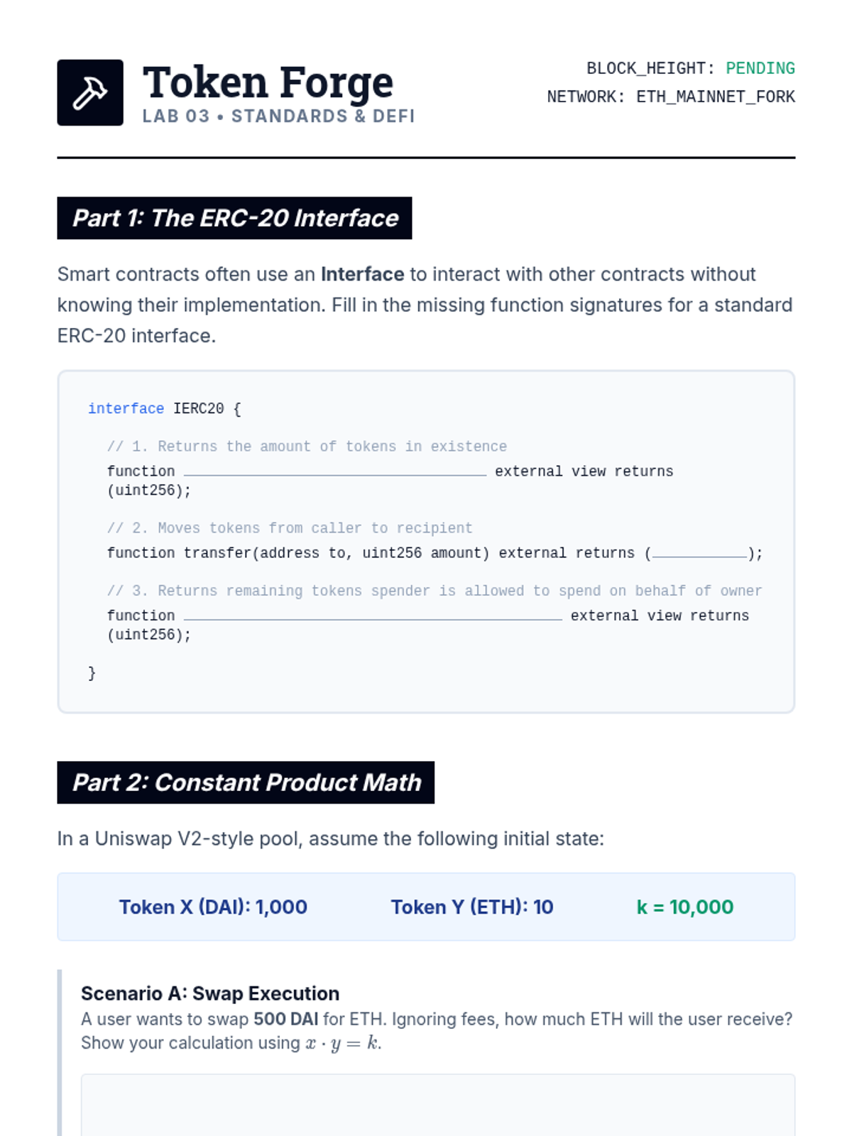The width and height of the screenshot is (852, 1136).
Task: Click the LAB 03 Standards & DeFi subtitle
Action: [278, 116]
